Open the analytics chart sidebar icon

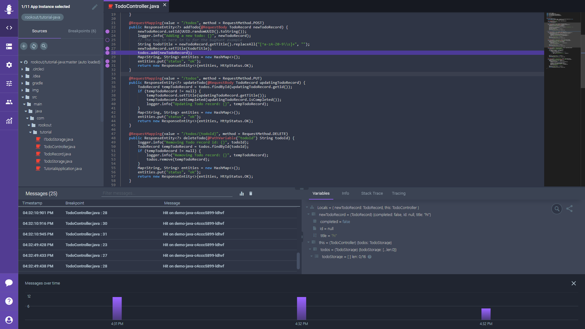[9, 121]
